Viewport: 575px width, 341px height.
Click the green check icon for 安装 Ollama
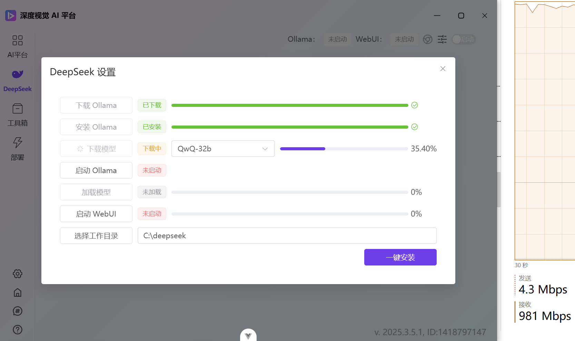click(x=415, y=127)
